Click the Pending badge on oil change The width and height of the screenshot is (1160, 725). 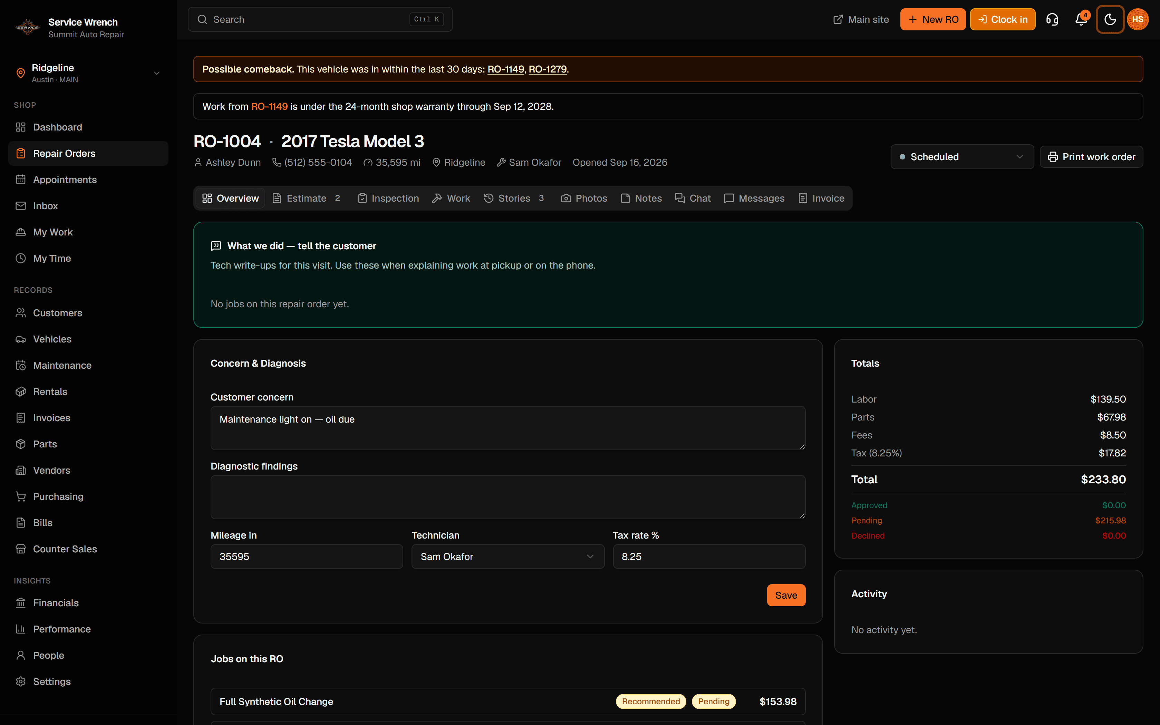[713, 702]
